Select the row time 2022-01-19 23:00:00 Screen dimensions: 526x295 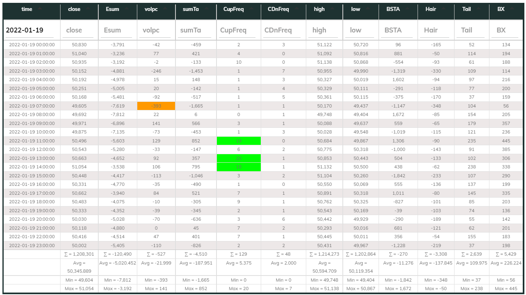click(x=32, y=245)
